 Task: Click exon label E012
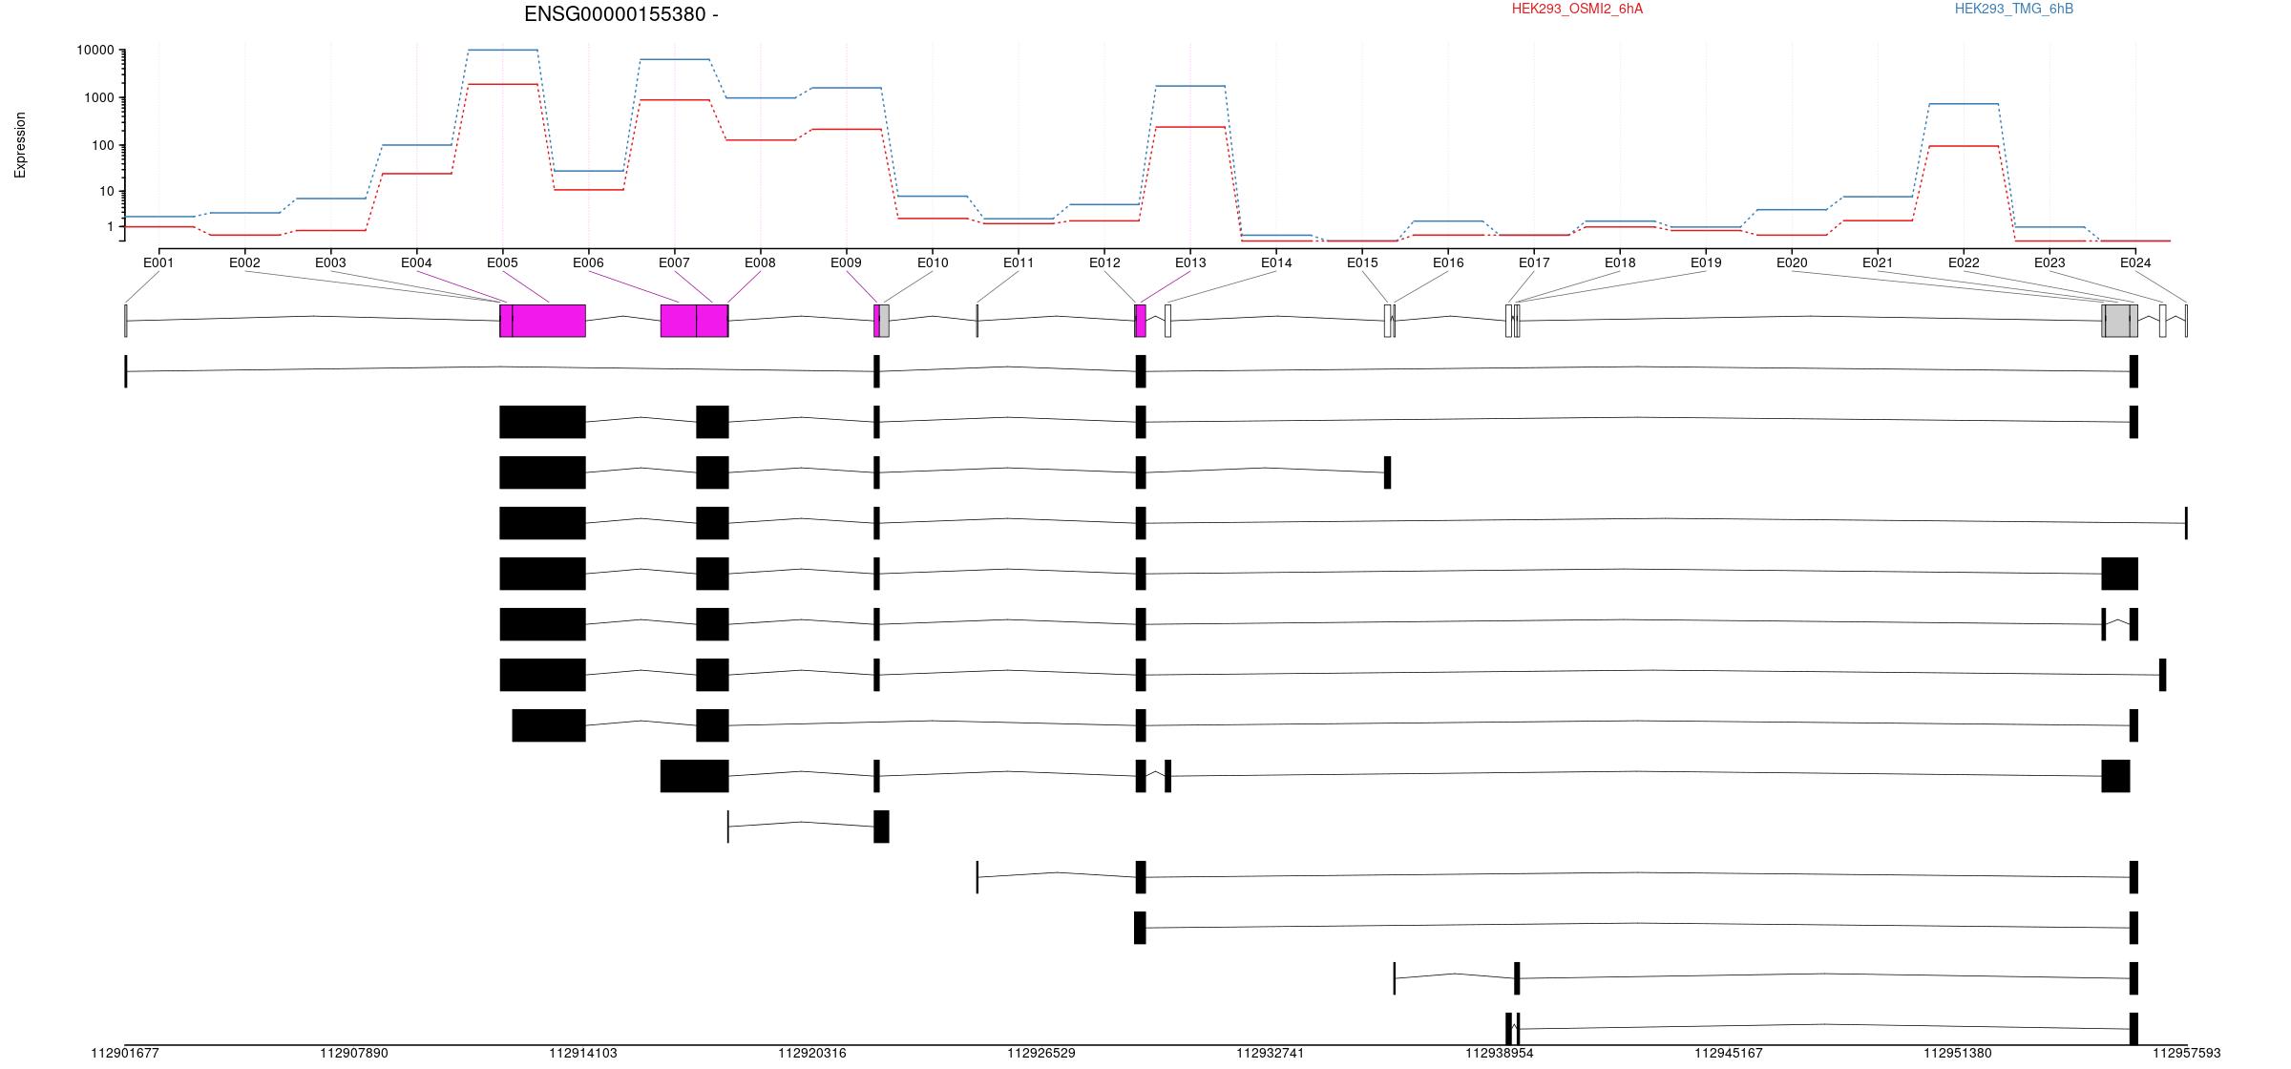pyautogui.click(x=1104, y=262)
